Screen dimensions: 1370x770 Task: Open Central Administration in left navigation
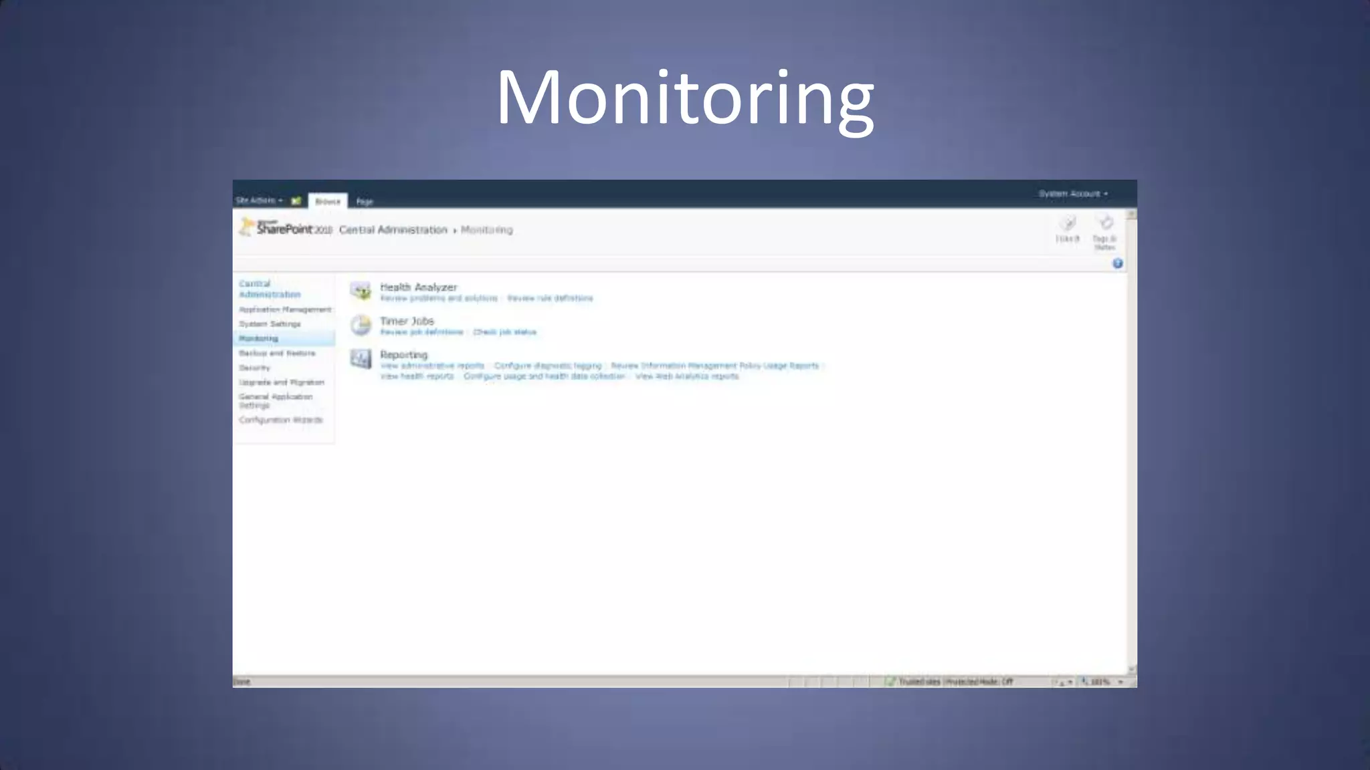click(270, 289)
